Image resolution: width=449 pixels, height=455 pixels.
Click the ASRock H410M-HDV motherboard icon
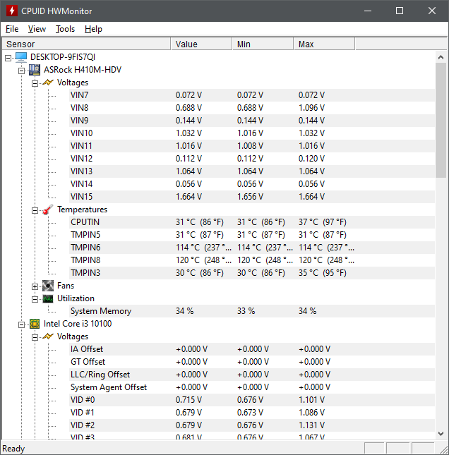coord(35,70)
